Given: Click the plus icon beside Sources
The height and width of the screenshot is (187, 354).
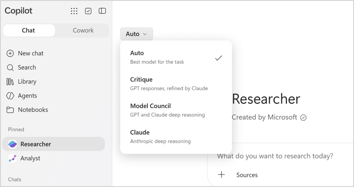Looking at the screenshot, I should (221, 175).
